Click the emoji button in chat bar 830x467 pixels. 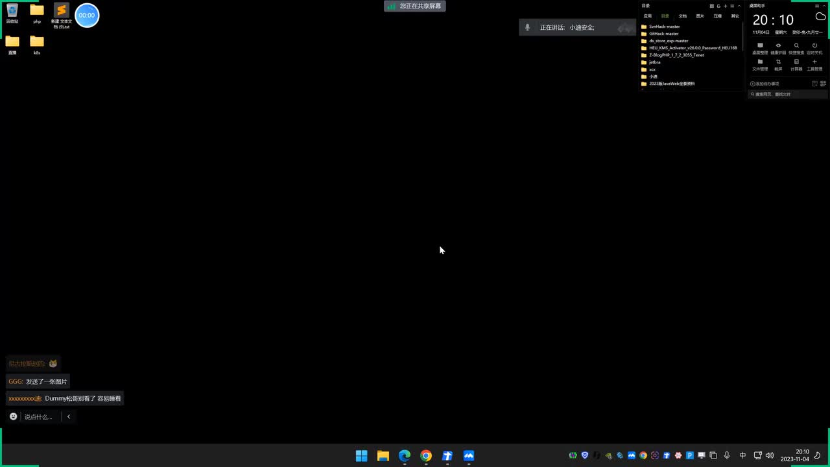[x=13, y=416]
